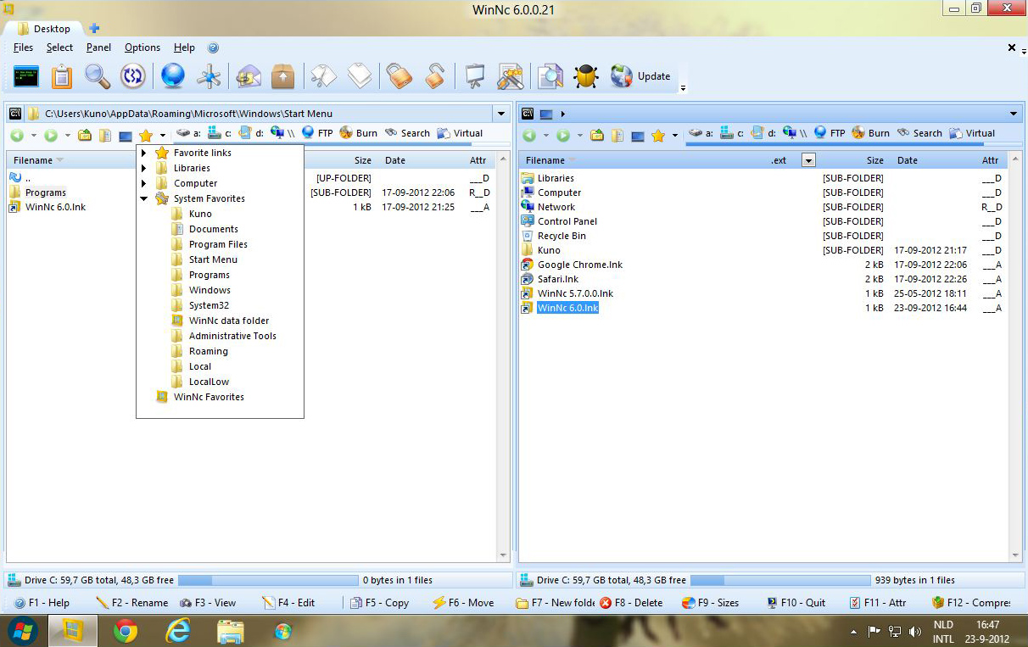
Task: Click the encrypt padlock icon on the toolbar
Action: click(x=398, y=75)
